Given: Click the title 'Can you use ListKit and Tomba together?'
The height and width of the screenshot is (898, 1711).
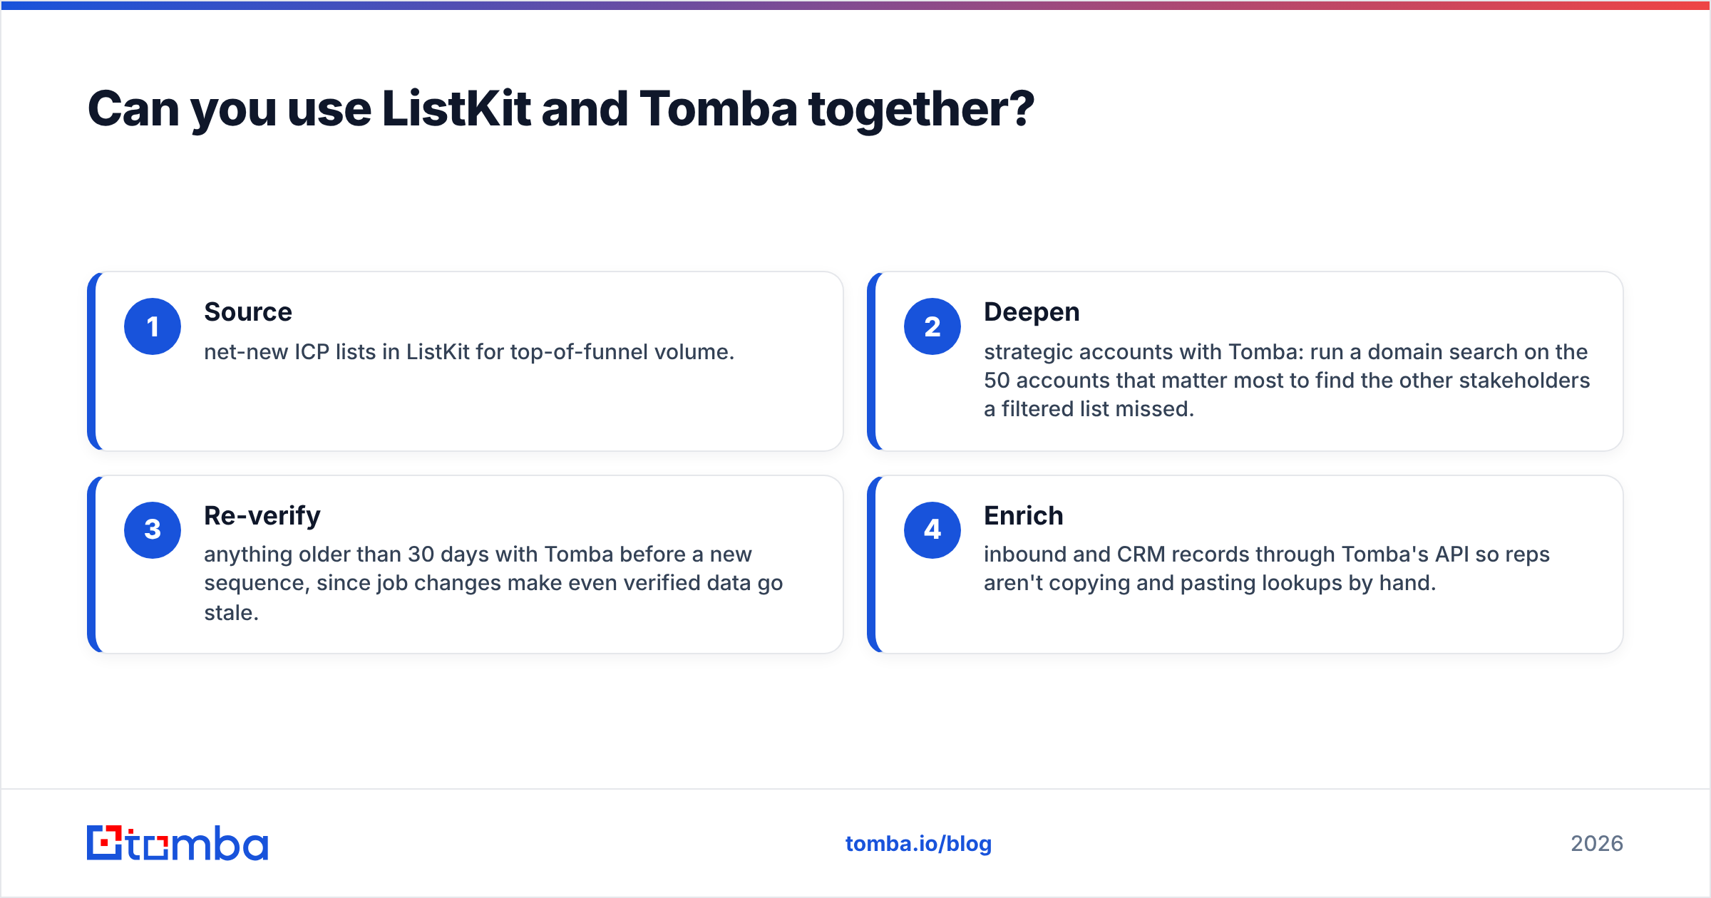Looking at the screenshot, I should (561, 109).
